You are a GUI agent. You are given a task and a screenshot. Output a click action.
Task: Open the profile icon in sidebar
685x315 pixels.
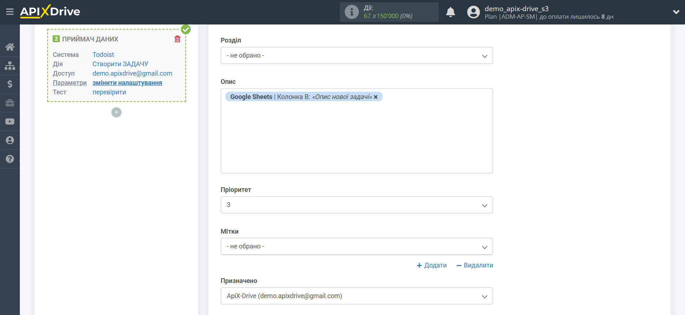(10, 140)
